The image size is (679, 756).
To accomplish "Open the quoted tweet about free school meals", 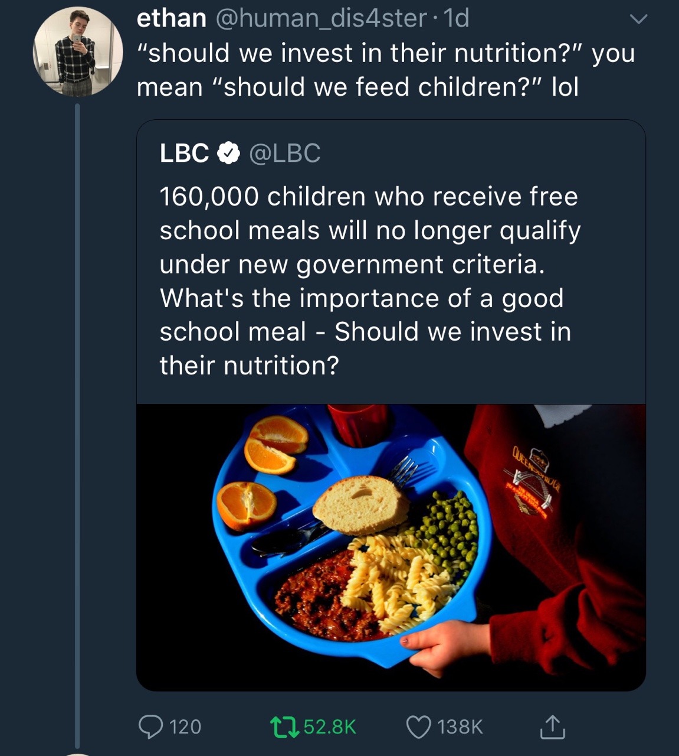I will coord(369,281).
